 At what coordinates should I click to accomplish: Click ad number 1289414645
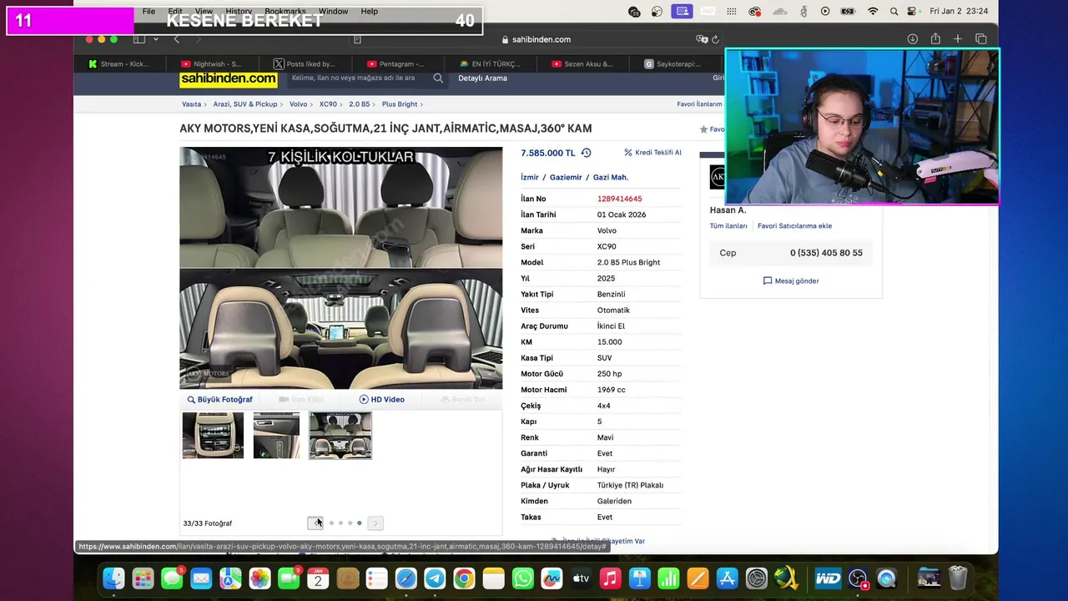point(619,199)
